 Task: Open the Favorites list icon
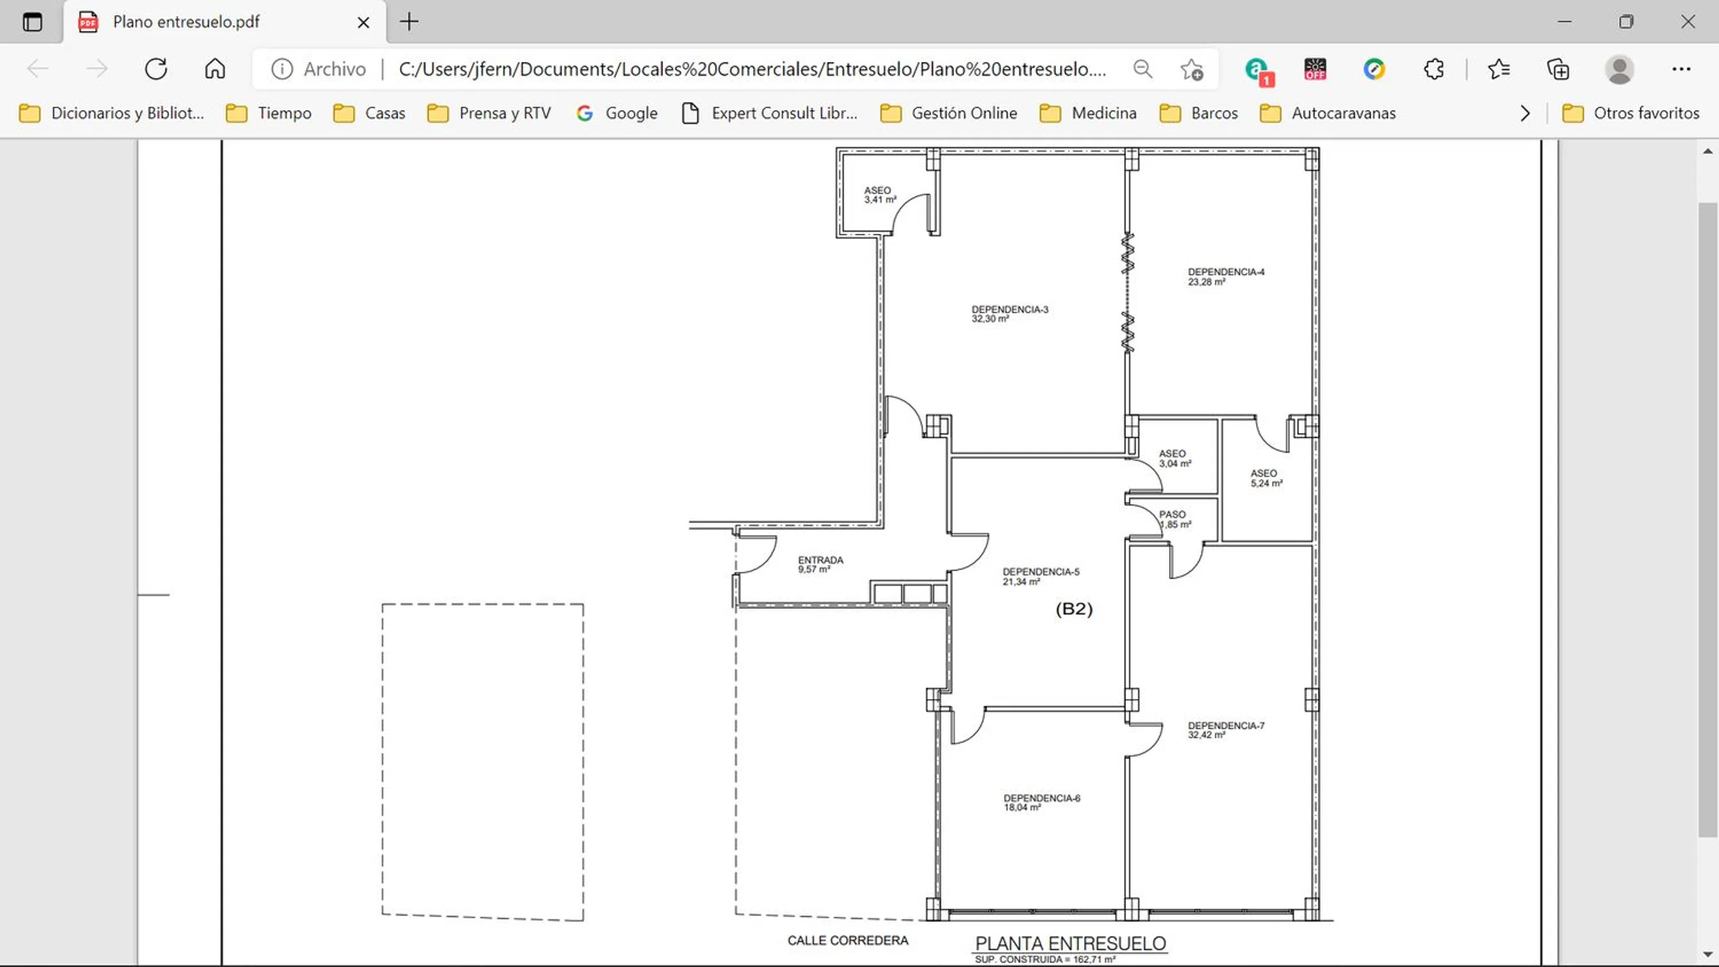1498,69
